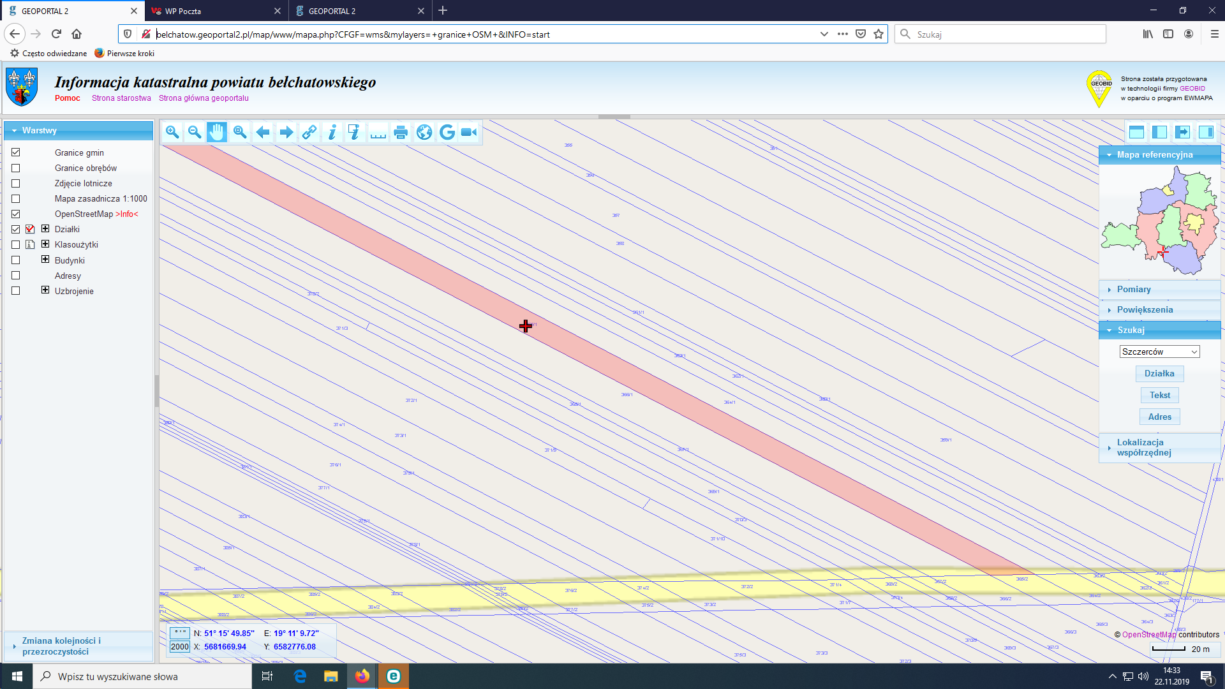This screenshot has width=1225, height=689.
Task: Expand the Pomiary panel
Action: pyautogui.click(x=1134, y=290)
